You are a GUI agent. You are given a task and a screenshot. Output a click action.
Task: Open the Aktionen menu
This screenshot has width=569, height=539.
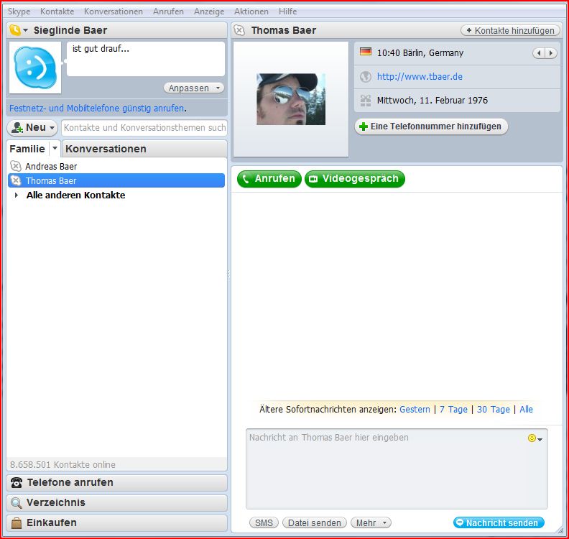[x=251, y=11]
